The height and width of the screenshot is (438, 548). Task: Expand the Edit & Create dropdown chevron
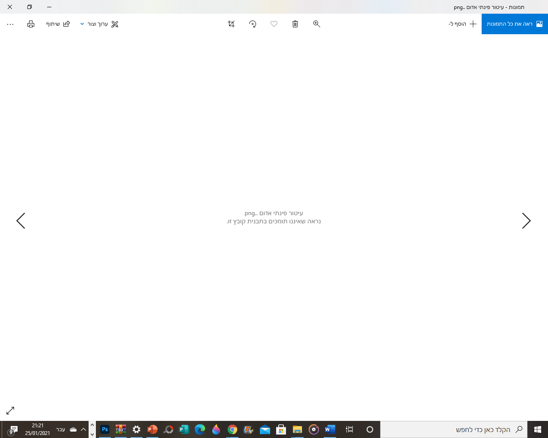coord(82,24)
